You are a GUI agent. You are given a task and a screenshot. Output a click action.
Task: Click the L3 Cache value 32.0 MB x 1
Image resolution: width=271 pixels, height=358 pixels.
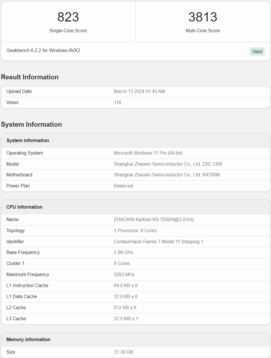point(126,319)
